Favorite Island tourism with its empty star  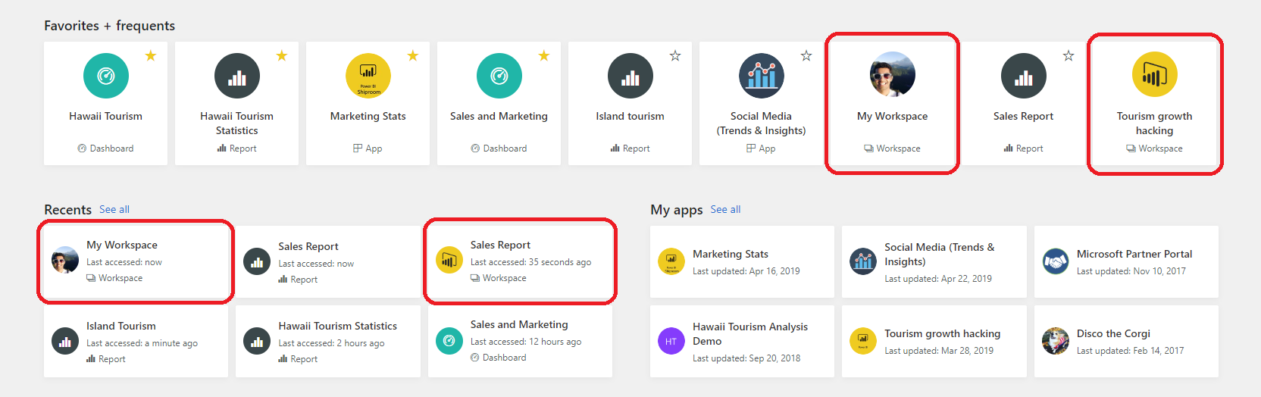[675, 55]
